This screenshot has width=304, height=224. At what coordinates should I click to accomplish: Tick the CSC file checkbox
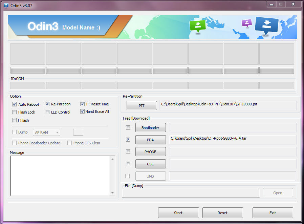(128, 164)
